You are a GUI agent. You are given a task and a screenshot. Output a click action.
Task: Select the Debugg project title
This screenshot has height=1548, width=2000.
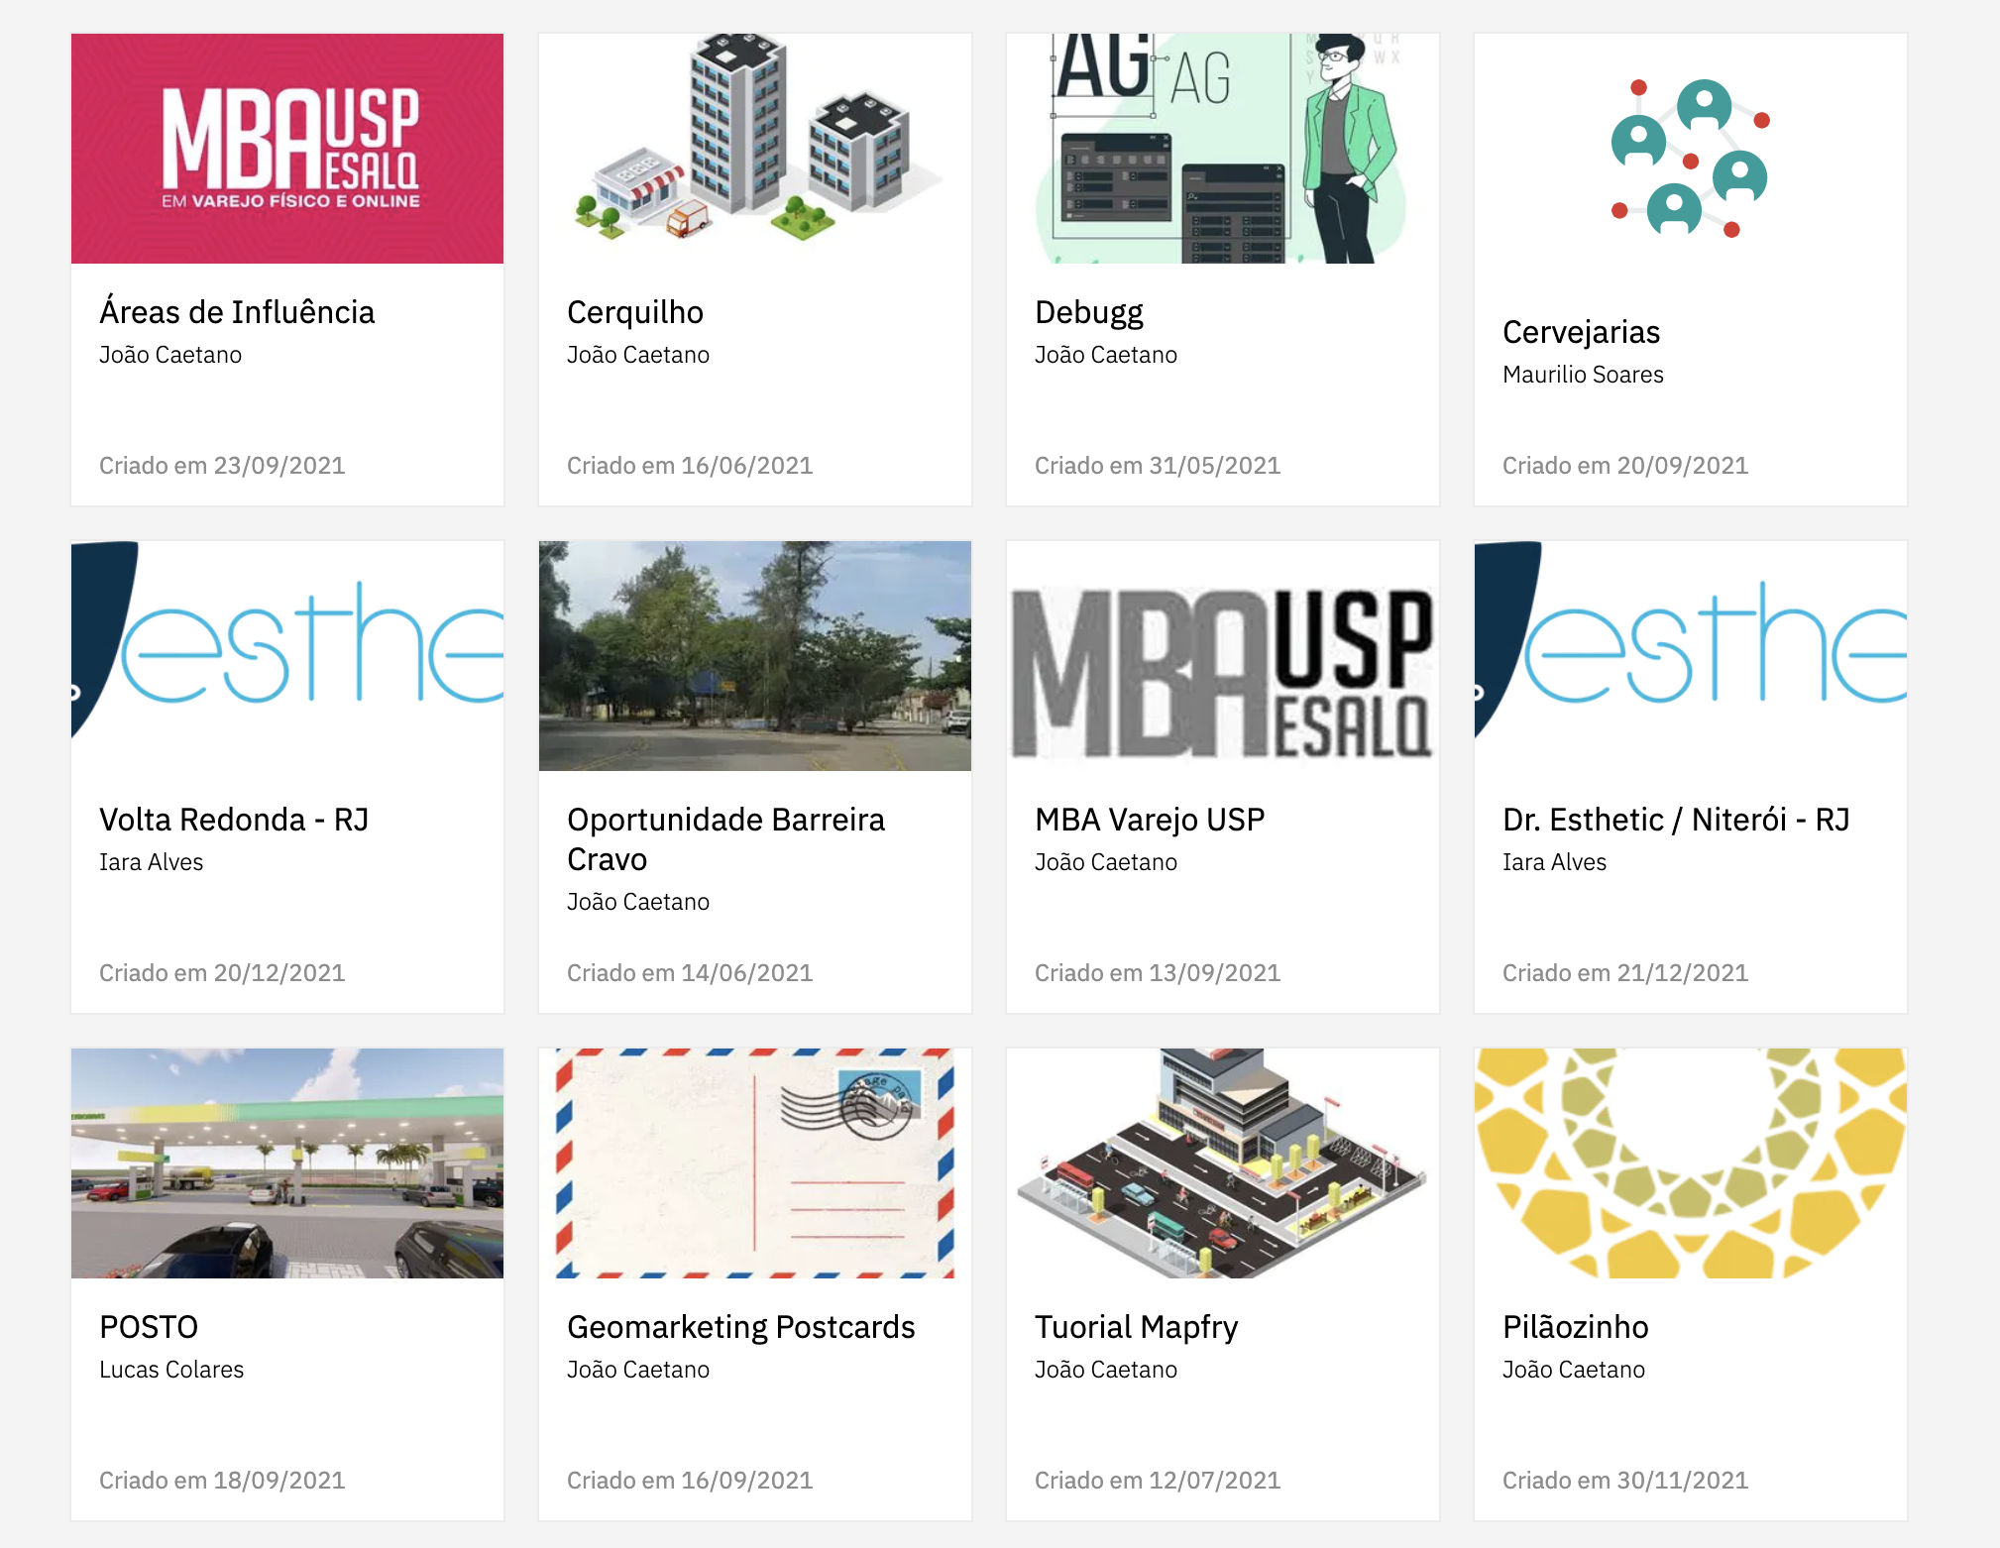tap(1088, 312)
